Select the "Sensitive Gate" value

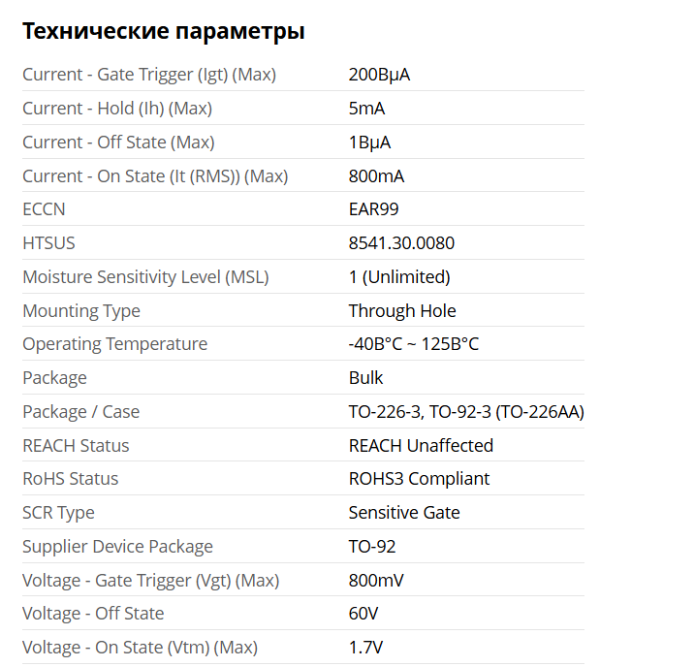[x=404, y=513]
